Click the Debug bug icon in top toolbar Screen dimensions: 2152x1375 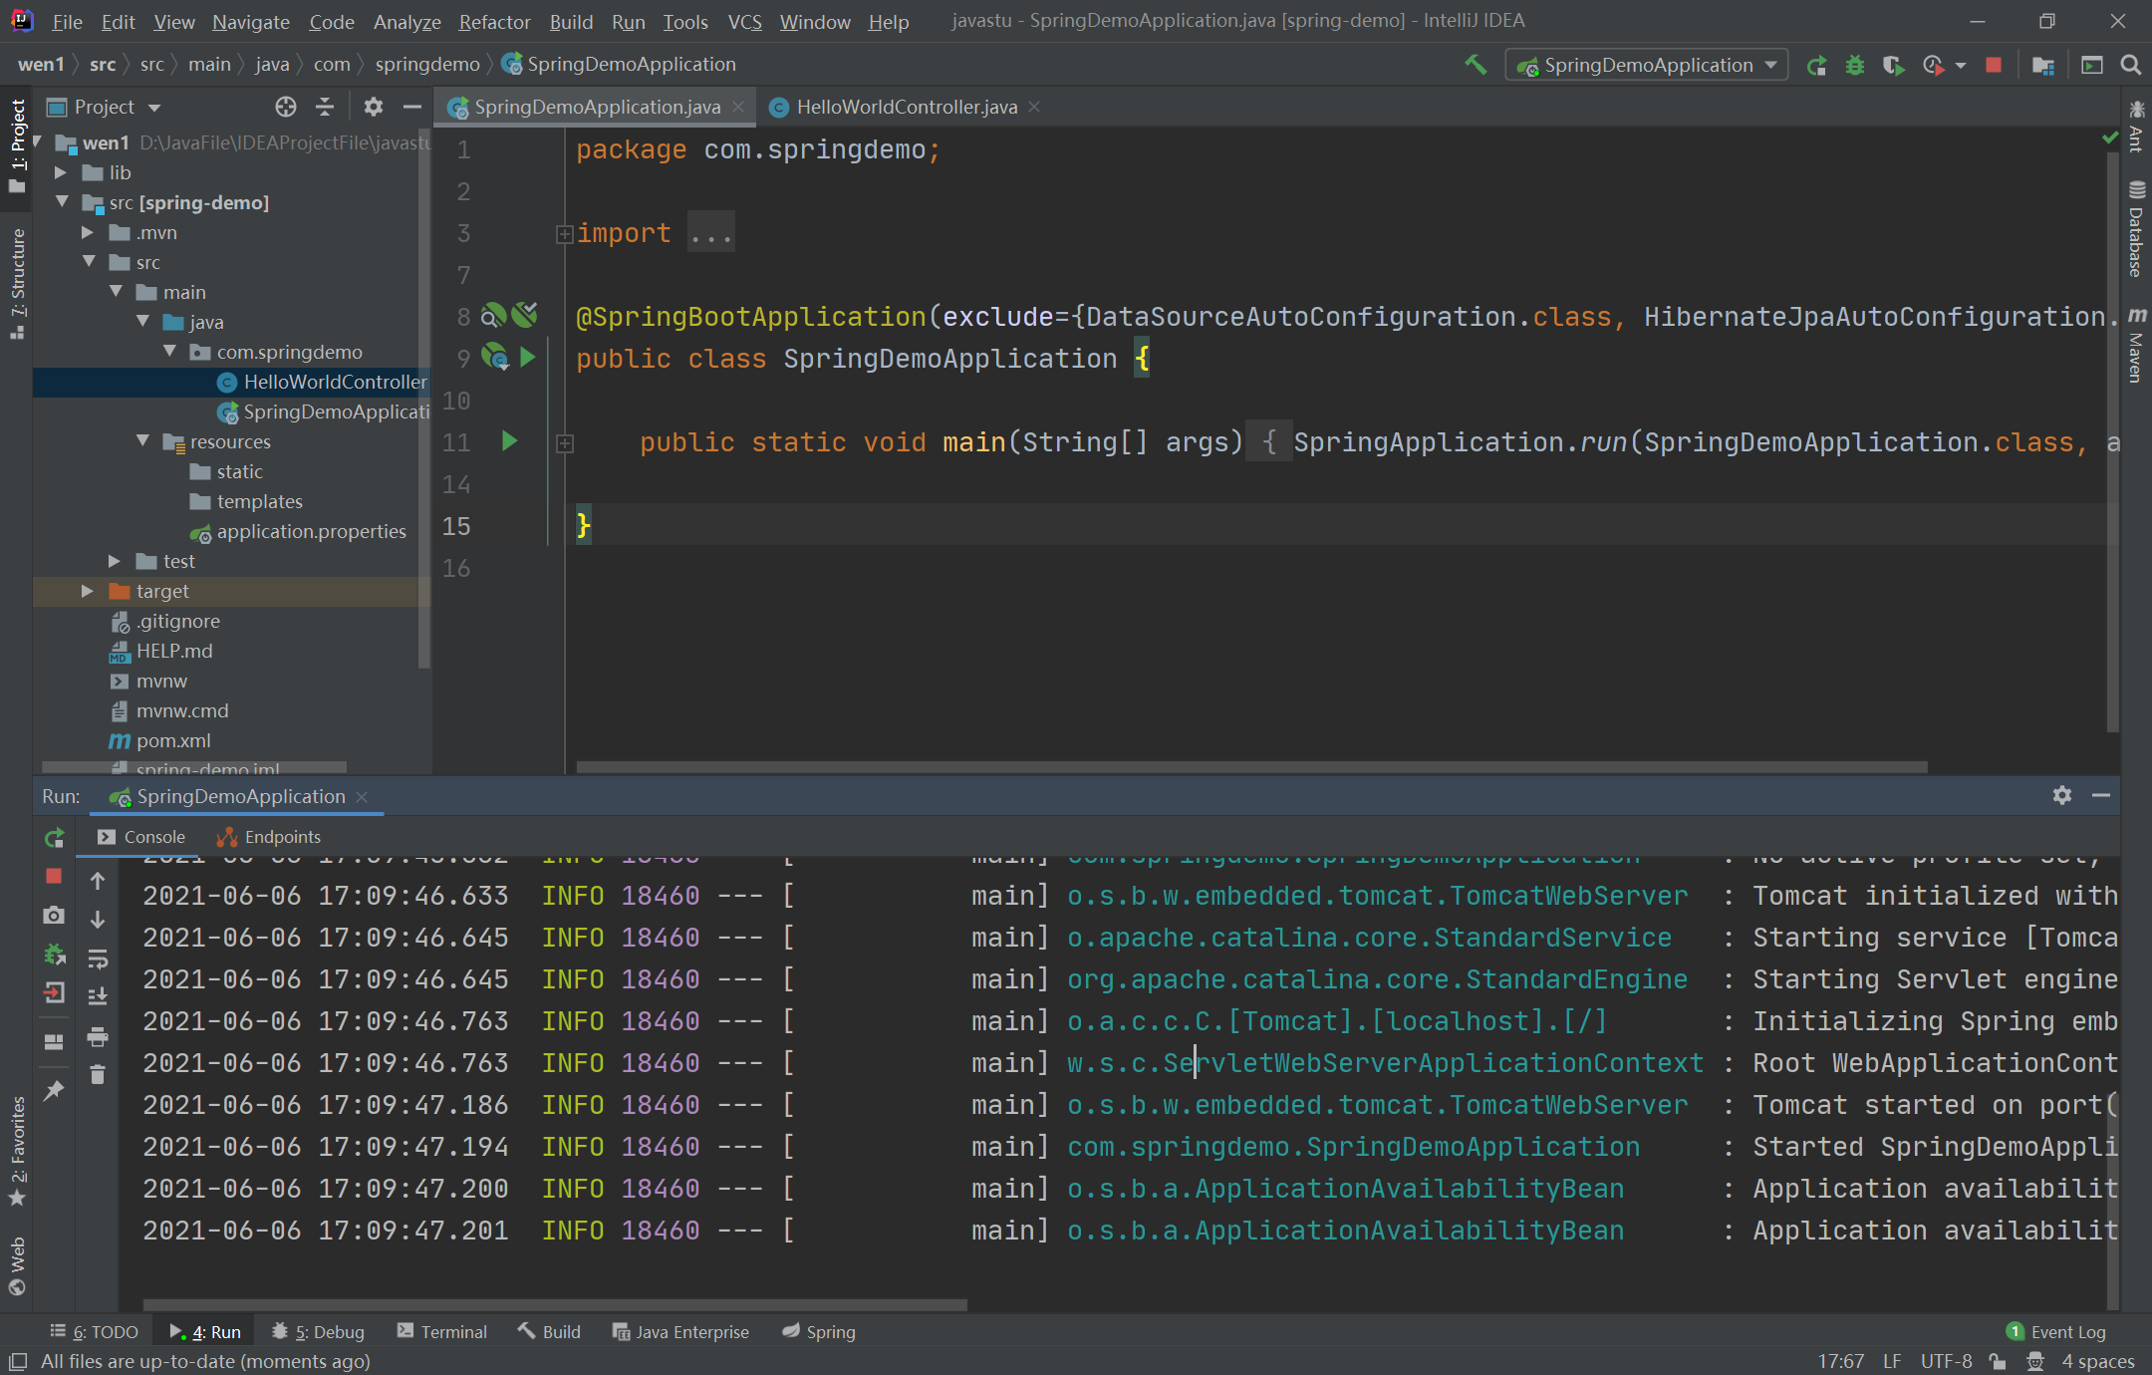tap(1854, 65)
